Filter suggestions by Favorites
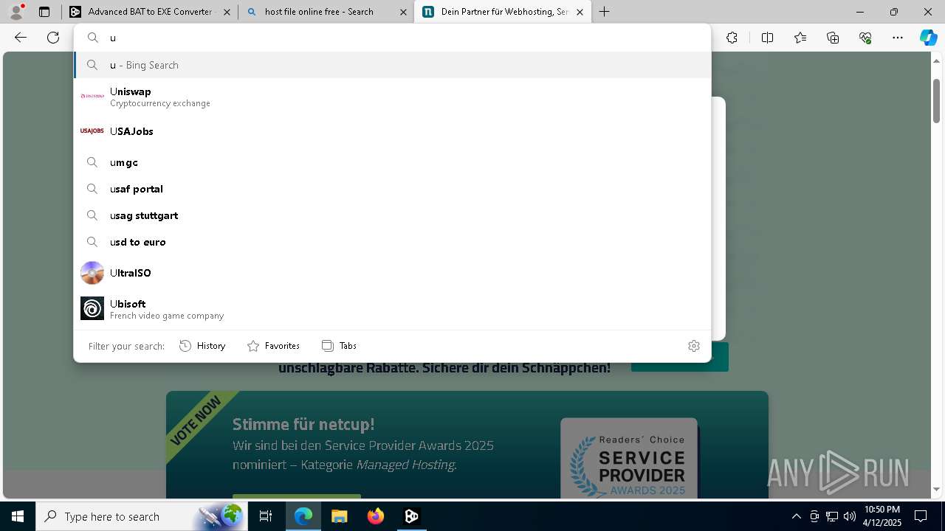Screen dimensions: 945x531 coord(273,346)
